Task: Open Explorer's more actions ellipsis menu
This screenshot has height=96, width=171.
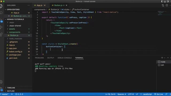Action: pos(29,5)
